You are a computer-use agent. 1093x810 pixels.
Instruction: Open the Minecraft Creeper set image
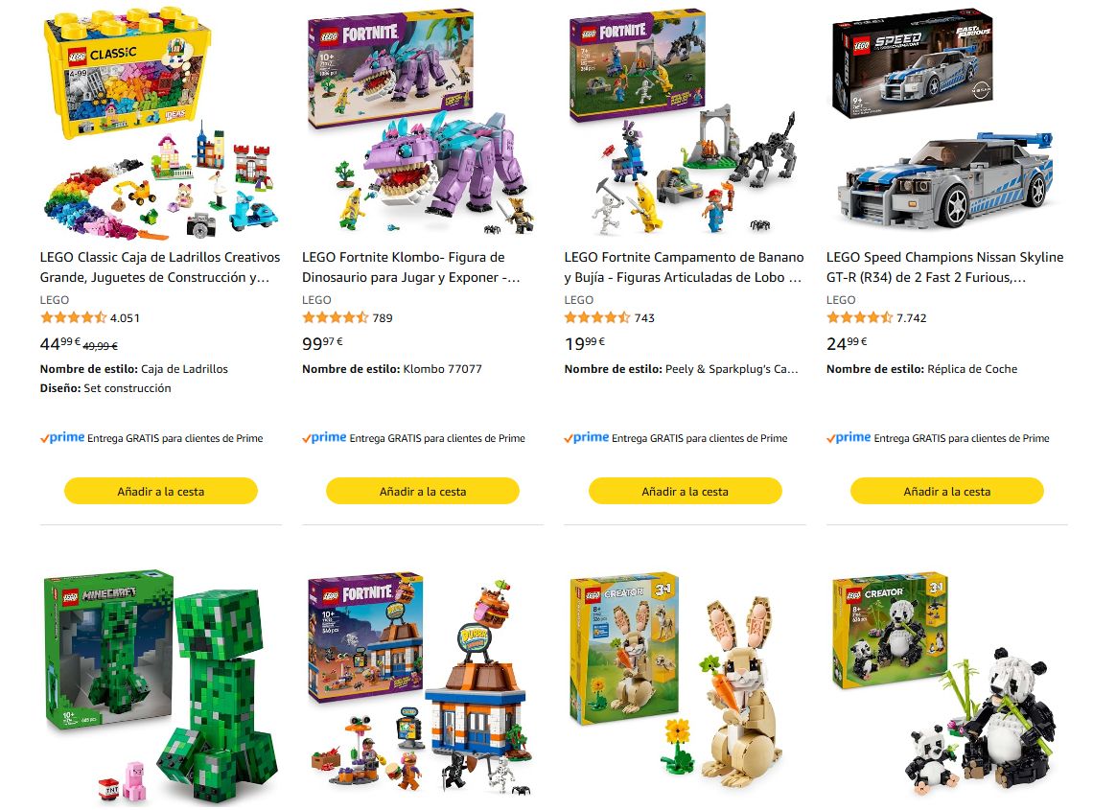[x=161, y=686]
